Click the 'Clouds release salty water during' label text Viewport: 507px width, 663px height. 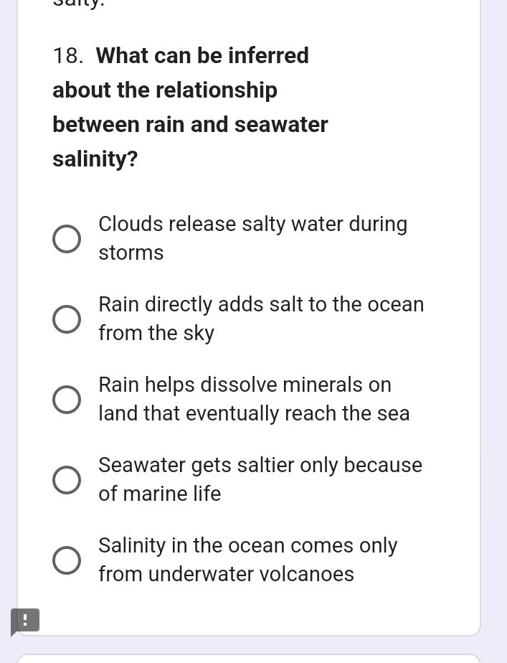[x=252, y=225]
